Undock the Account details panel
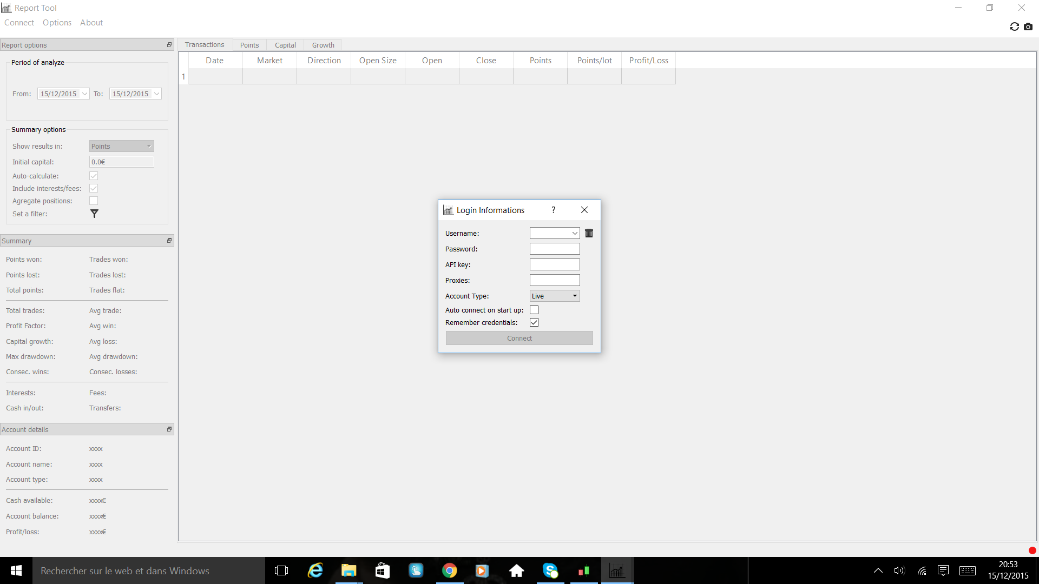1039x584 pixels. (x=169, y=429)
